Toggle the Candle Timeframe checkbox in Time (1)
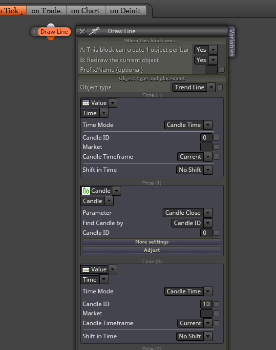 coord(216,157)
